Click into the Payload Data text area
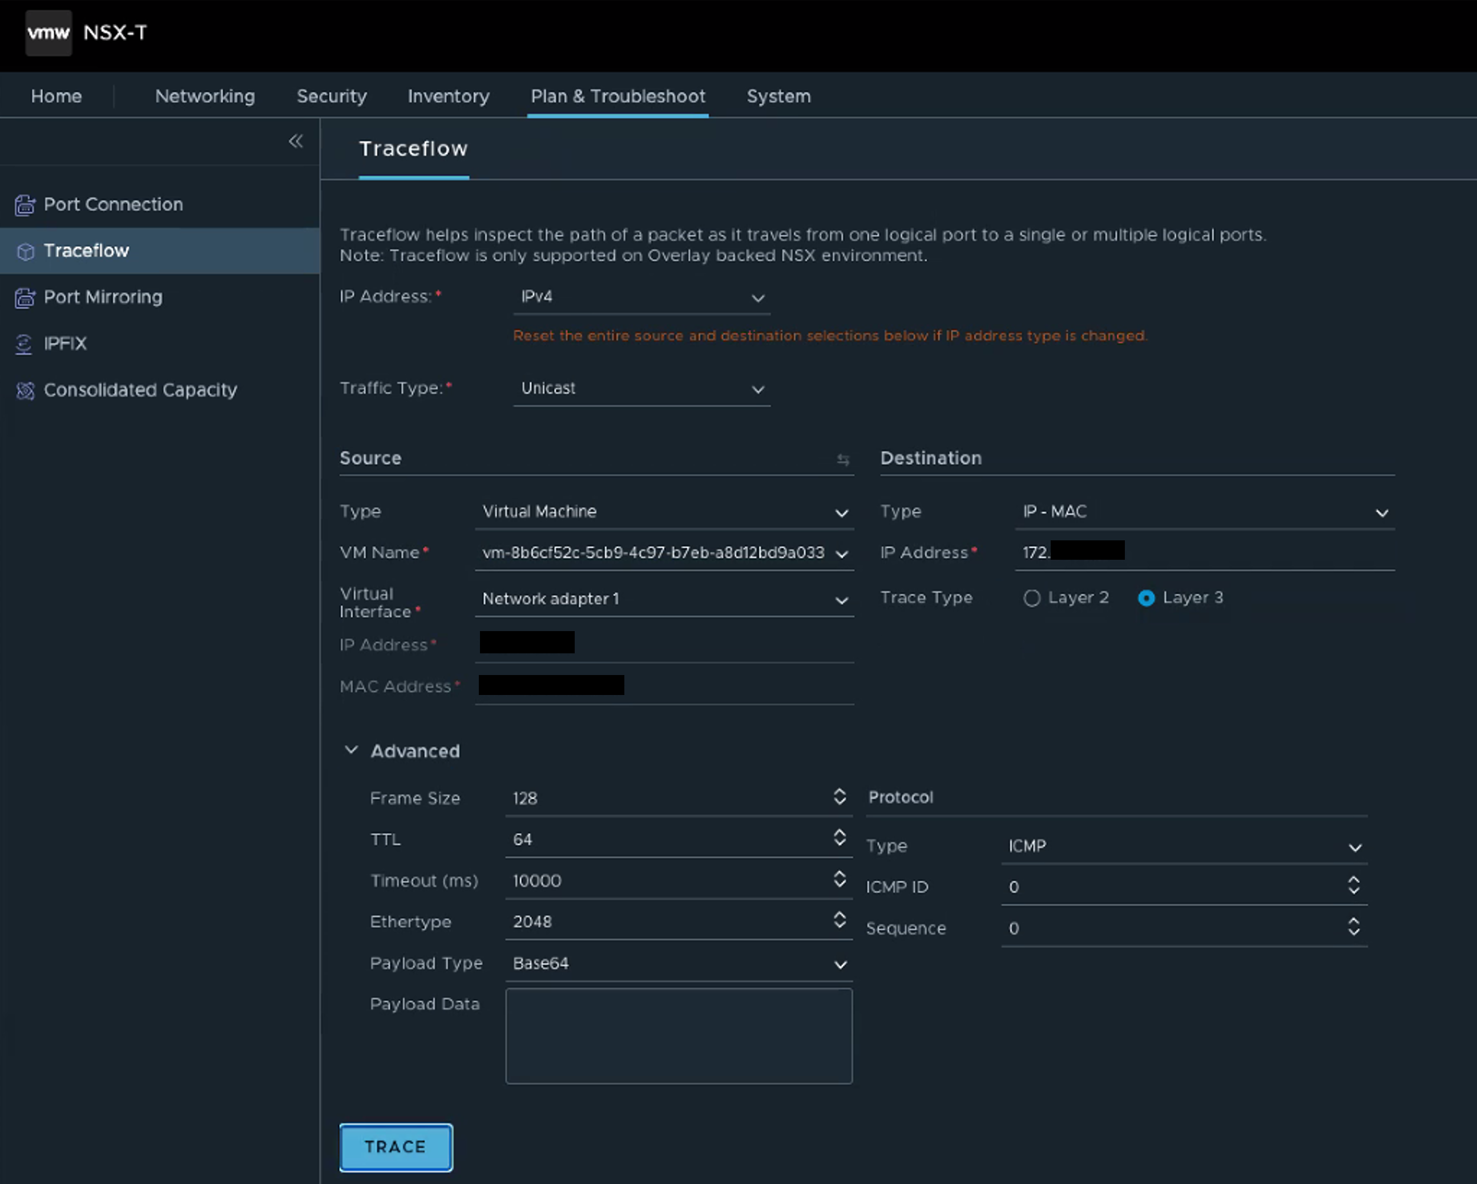 tap(679, 1036)
